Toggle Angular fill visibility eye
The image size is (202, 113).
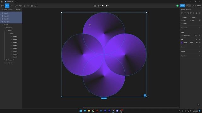point(197,43)
